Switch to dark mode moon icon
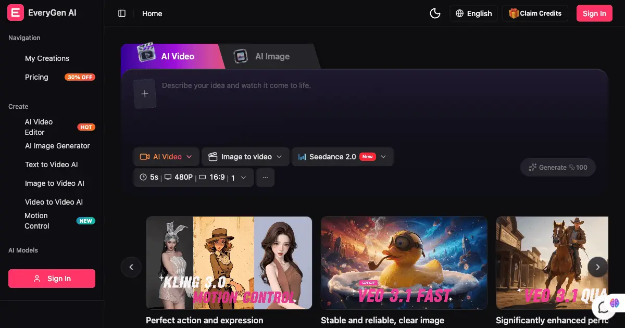 (x=435, y=14)
